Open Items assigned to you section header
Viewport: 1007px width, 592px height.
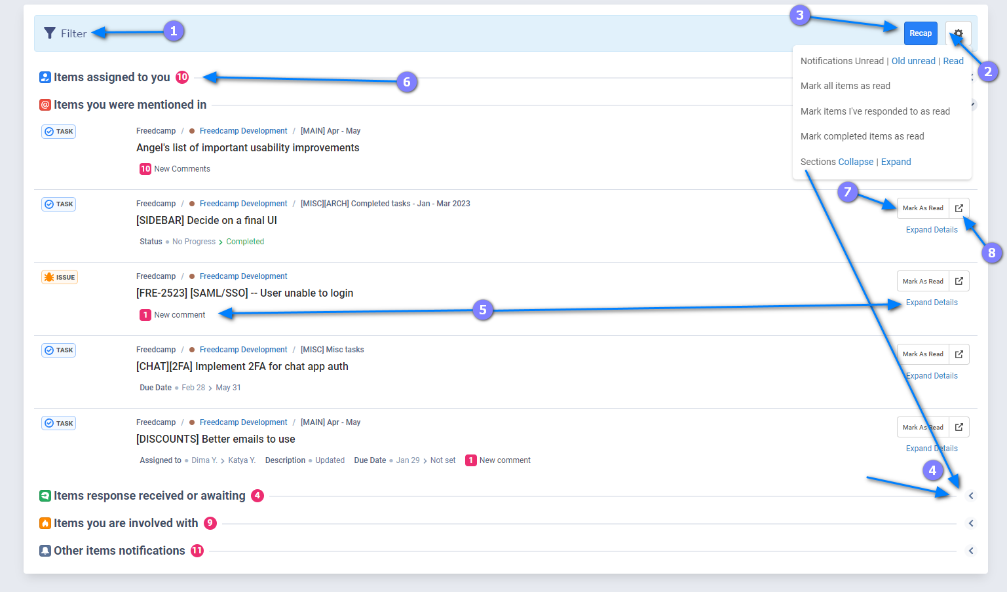click(x=111, y=77)
